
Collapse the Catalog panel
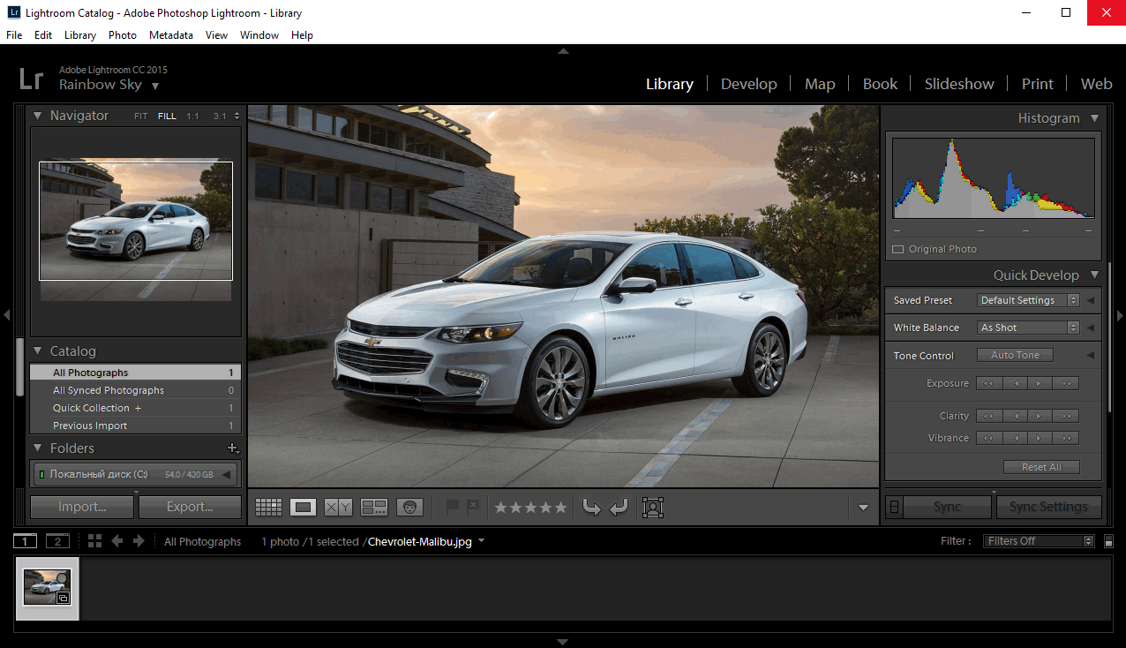click(38, 351)
